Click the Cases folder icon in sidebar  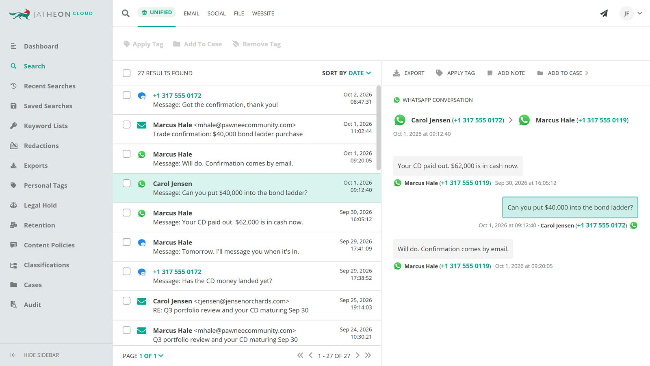click(x=13, y=285)
